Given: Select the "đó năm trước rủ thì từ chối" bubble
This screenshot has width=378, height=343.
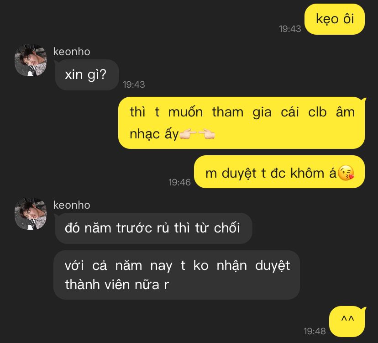Looking at the screenshot, I should click(x=153, y=228).
